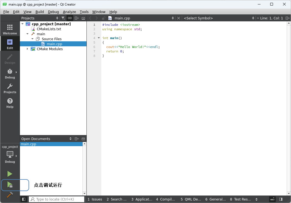Close the Open Documents pane
Screen dimensions: 291x203
[83, 139]
